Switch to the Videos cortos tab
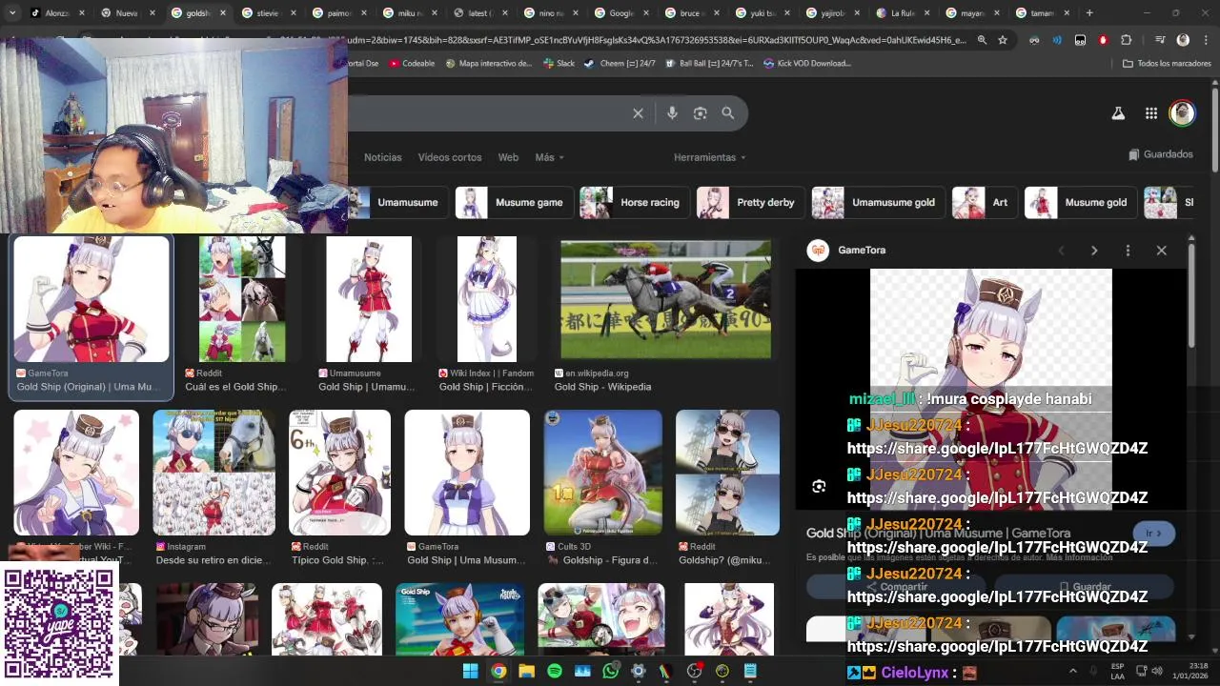Image resolution: width=1220 pixels, height=686 pixels. tap(450, 157)
